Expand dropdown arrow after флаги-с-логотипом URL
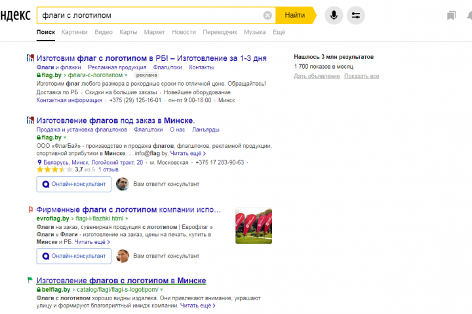This screenshot has width=472, height=314. [x=126, y=75]
